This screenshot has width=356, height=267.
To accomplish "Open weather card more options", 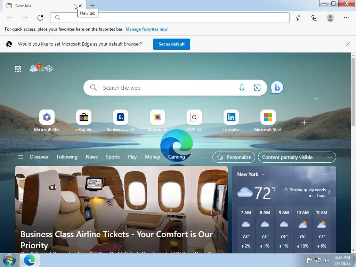I will (325, 174).
